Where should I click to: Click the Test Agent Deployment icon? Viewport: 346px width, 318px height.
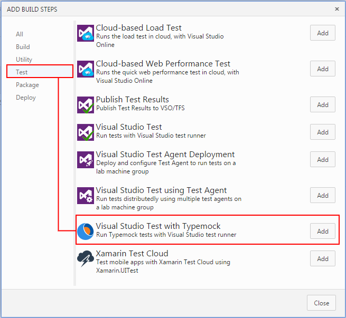tap(86, 160)
